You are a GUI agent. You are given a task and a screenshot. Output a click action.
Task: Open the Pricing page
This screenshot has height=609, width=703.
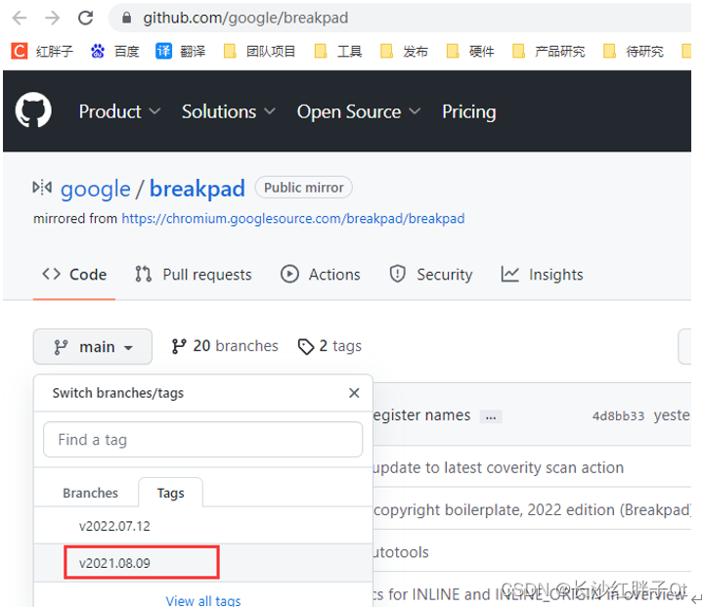(x=469, y=111)
